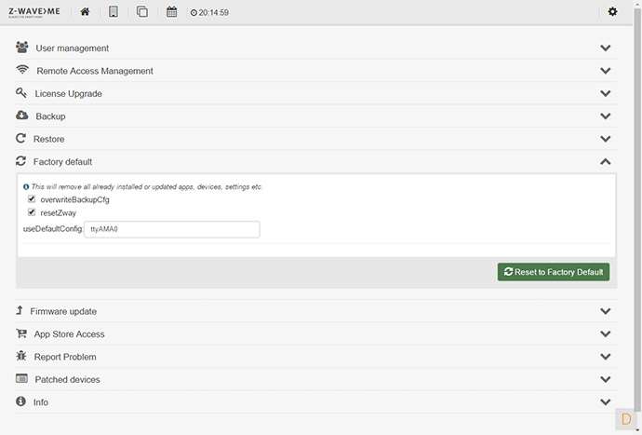Expand the Info section chevron

pos(606,403)
